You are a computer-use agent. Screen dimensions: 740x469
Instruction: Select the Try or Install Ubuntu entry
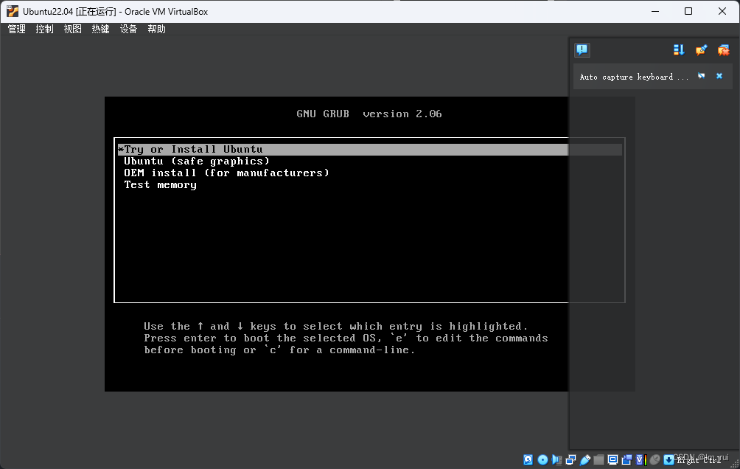(x=369, y=150)
